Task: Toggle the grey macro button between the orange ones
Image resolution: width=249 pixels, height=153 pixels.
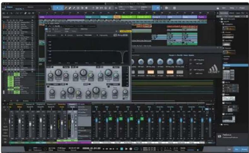Action: pyautogui.click(x=160, y=72)
